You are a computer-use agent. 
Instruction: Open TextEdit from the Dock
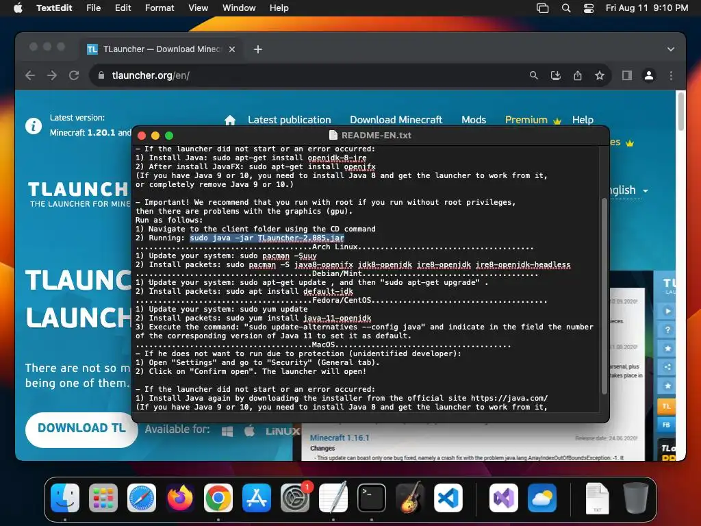(x=333, y=498)
